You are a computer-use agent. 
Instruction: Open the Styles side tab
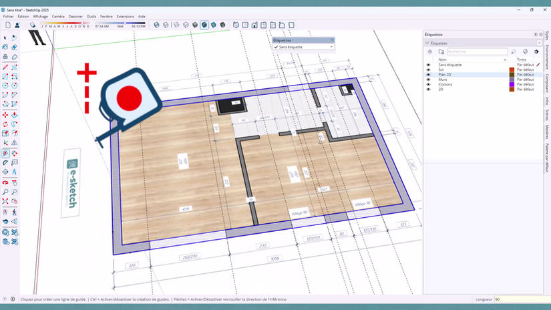547,35
